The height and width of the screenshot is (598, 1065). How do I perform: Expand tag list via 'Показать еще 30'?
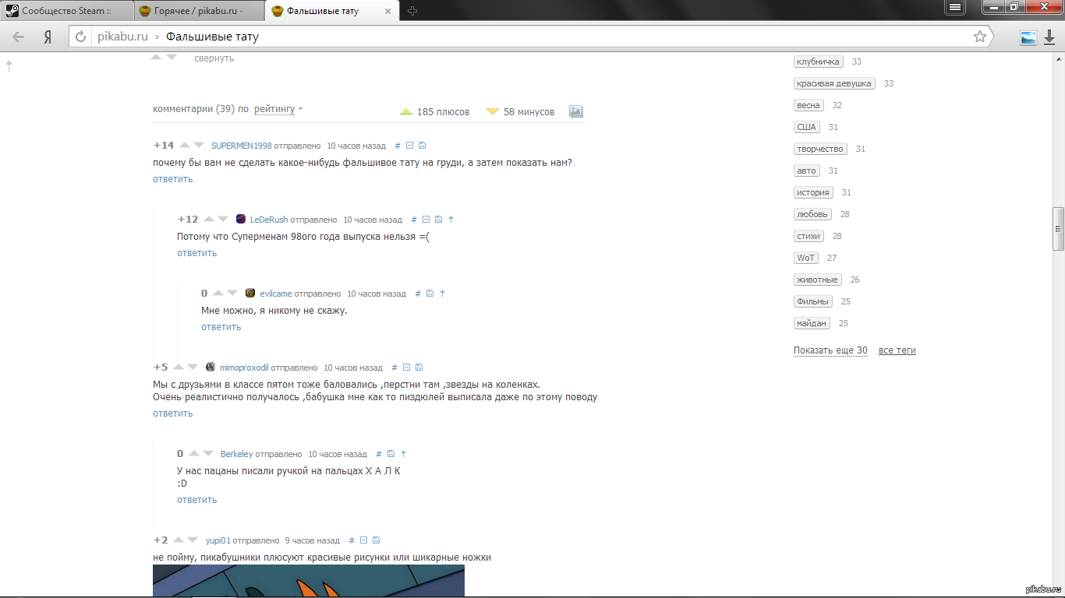click(x=830, y=350)
